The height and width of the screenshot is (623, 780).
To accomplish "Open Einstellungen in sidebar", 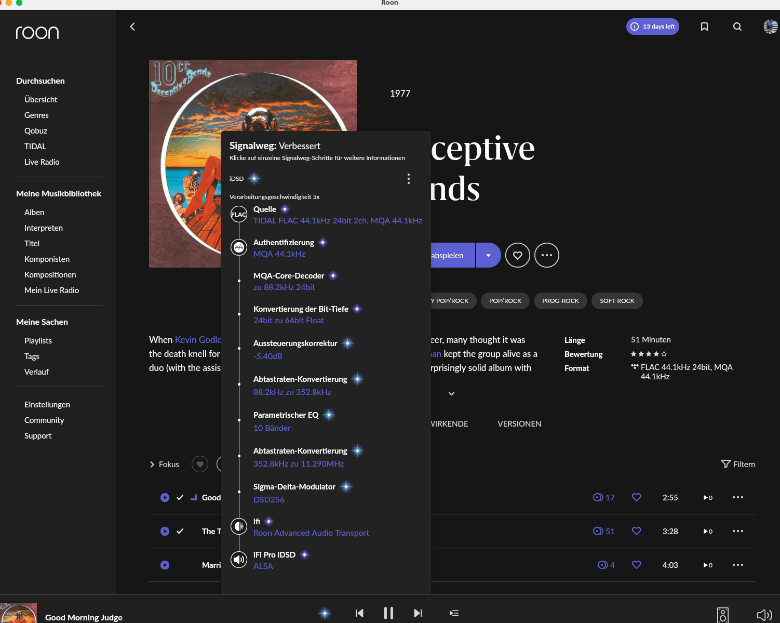I will [x=47, y=404].
